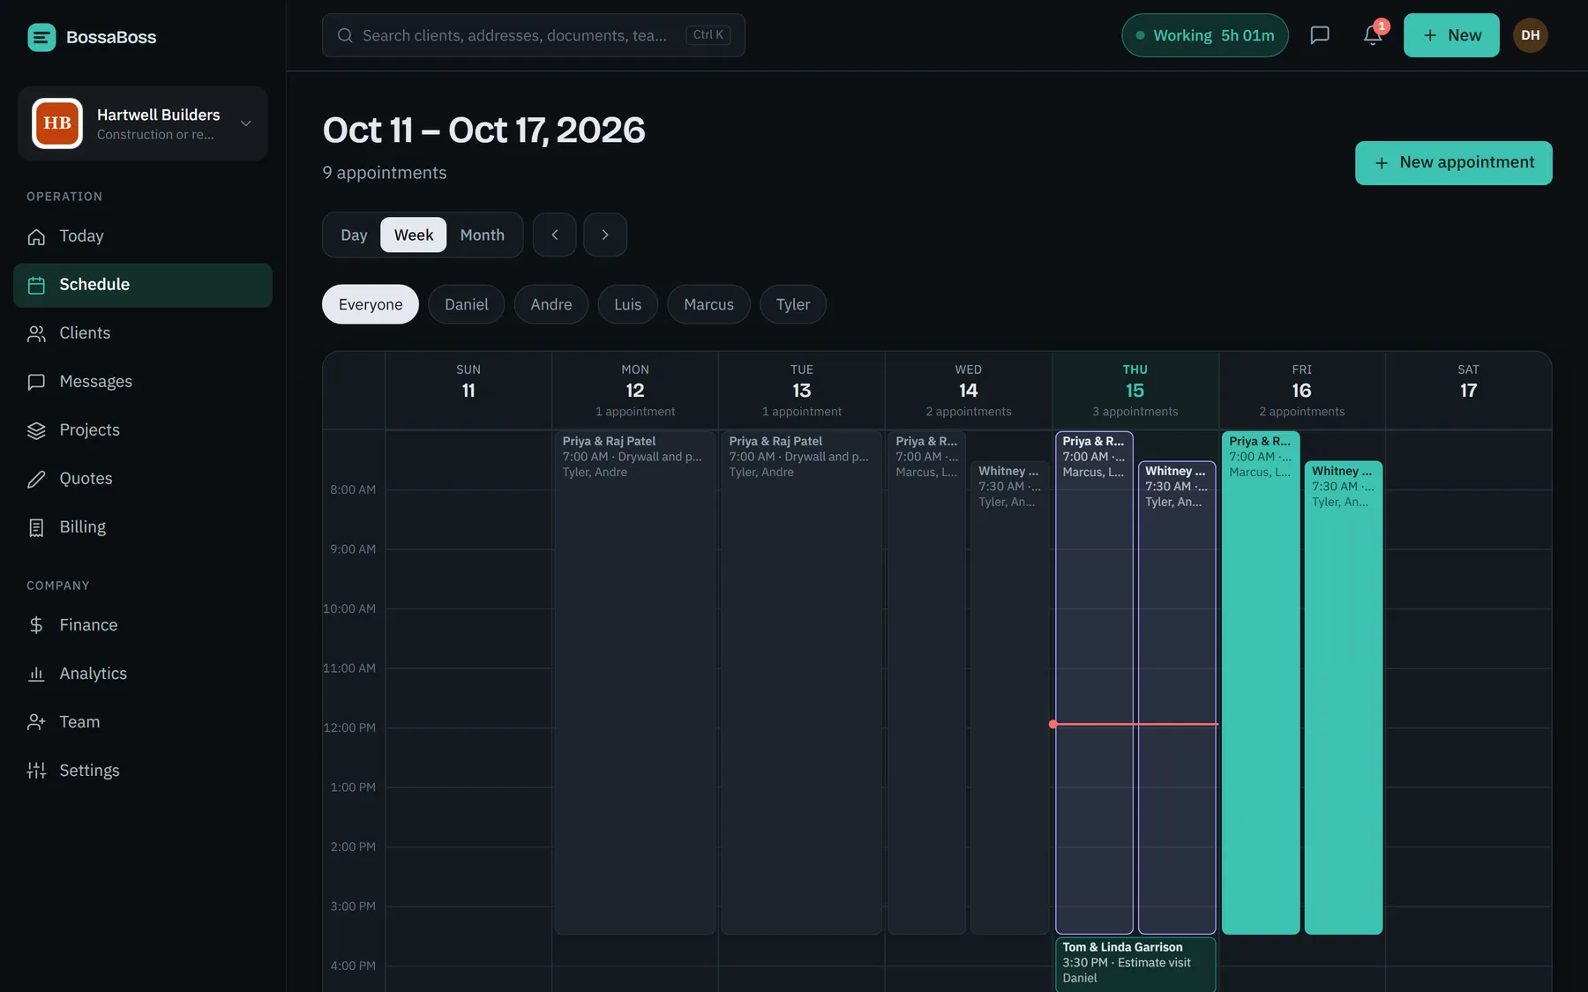Click the Working 5h 01m status pill
Screen dimensions: 1588x992
point(1205,35)
